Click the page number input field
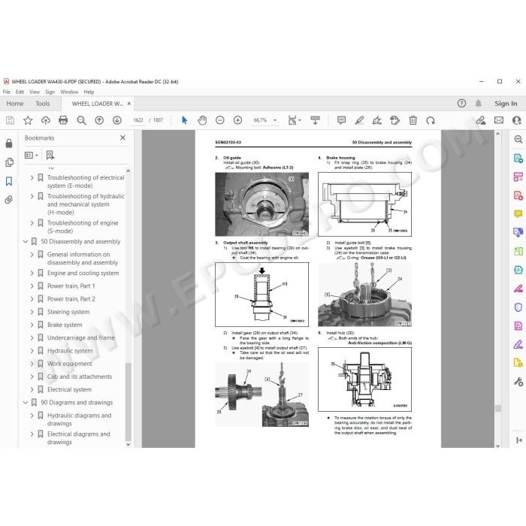The image size is (526, 526). pyautogui.click(x=138, y=120)
